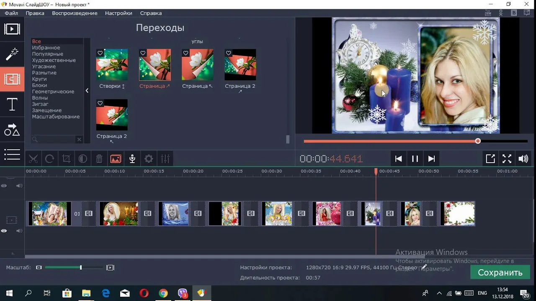Click the preview progress slider handle
The image size is (536, 301).
(478, 141)
